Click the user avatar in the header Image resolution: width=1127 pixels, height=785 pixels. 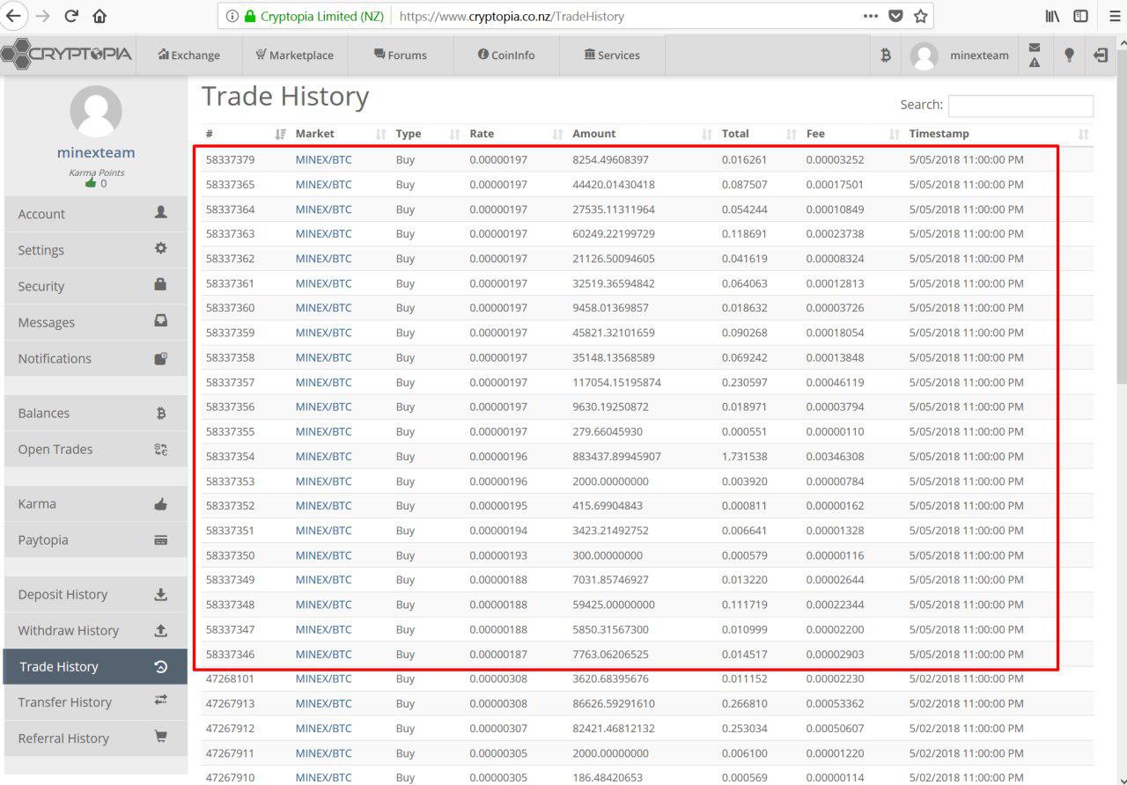(924, 55)
